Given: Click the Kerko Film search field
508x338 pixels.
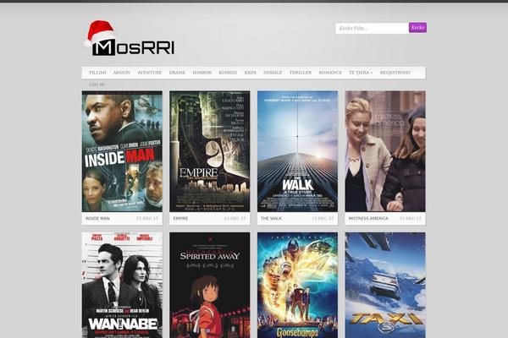Looking at the screenshot, I should tap(372, 28).
